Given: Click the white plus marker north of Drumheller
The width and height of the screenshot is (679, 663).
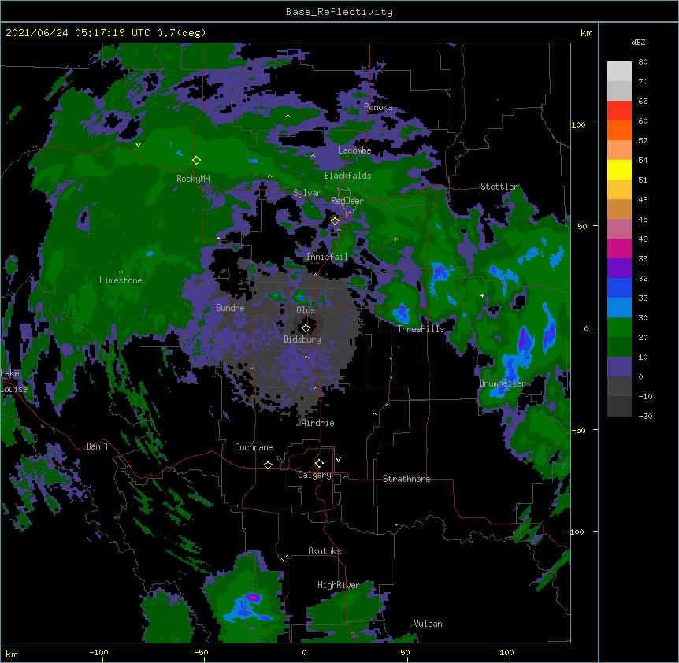Looking at the screenshot, I should point(482,295).
